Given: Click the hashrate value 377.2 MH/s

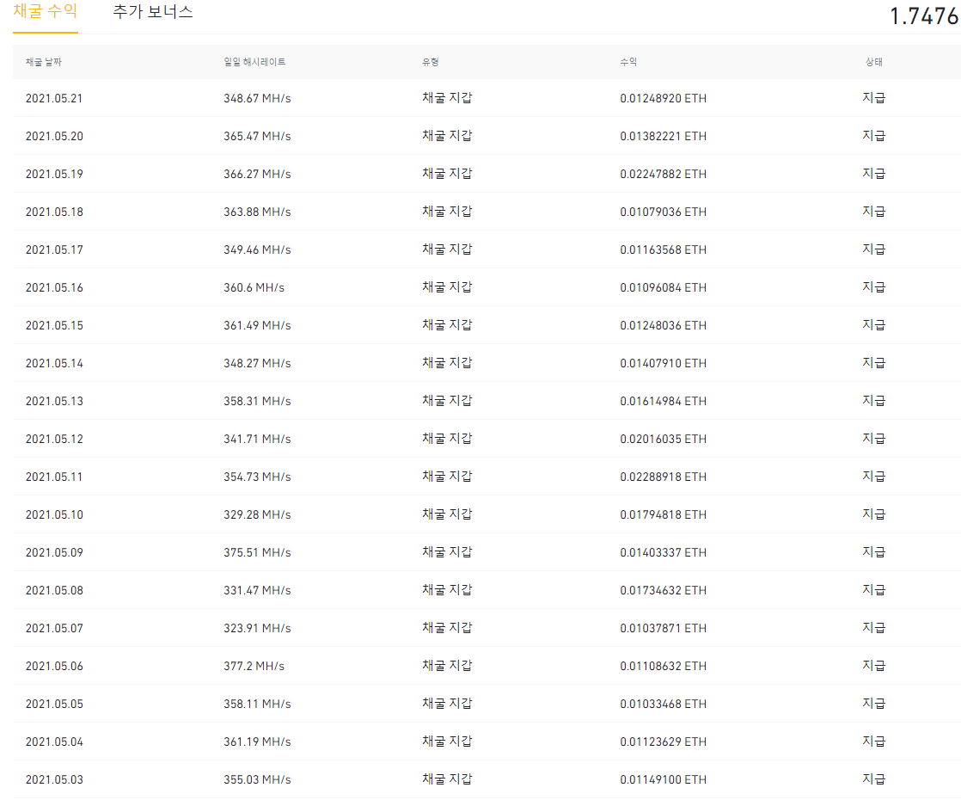Looking at the screenshot, I should pyautogui.click(x=254, y=667).
